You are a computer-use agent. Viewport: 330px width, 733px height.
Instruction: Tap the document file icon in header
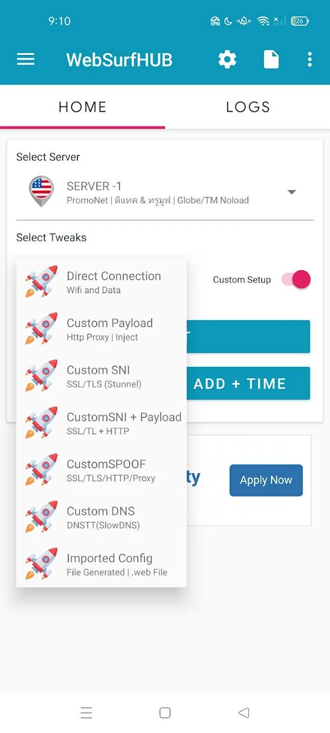(271, 60)
